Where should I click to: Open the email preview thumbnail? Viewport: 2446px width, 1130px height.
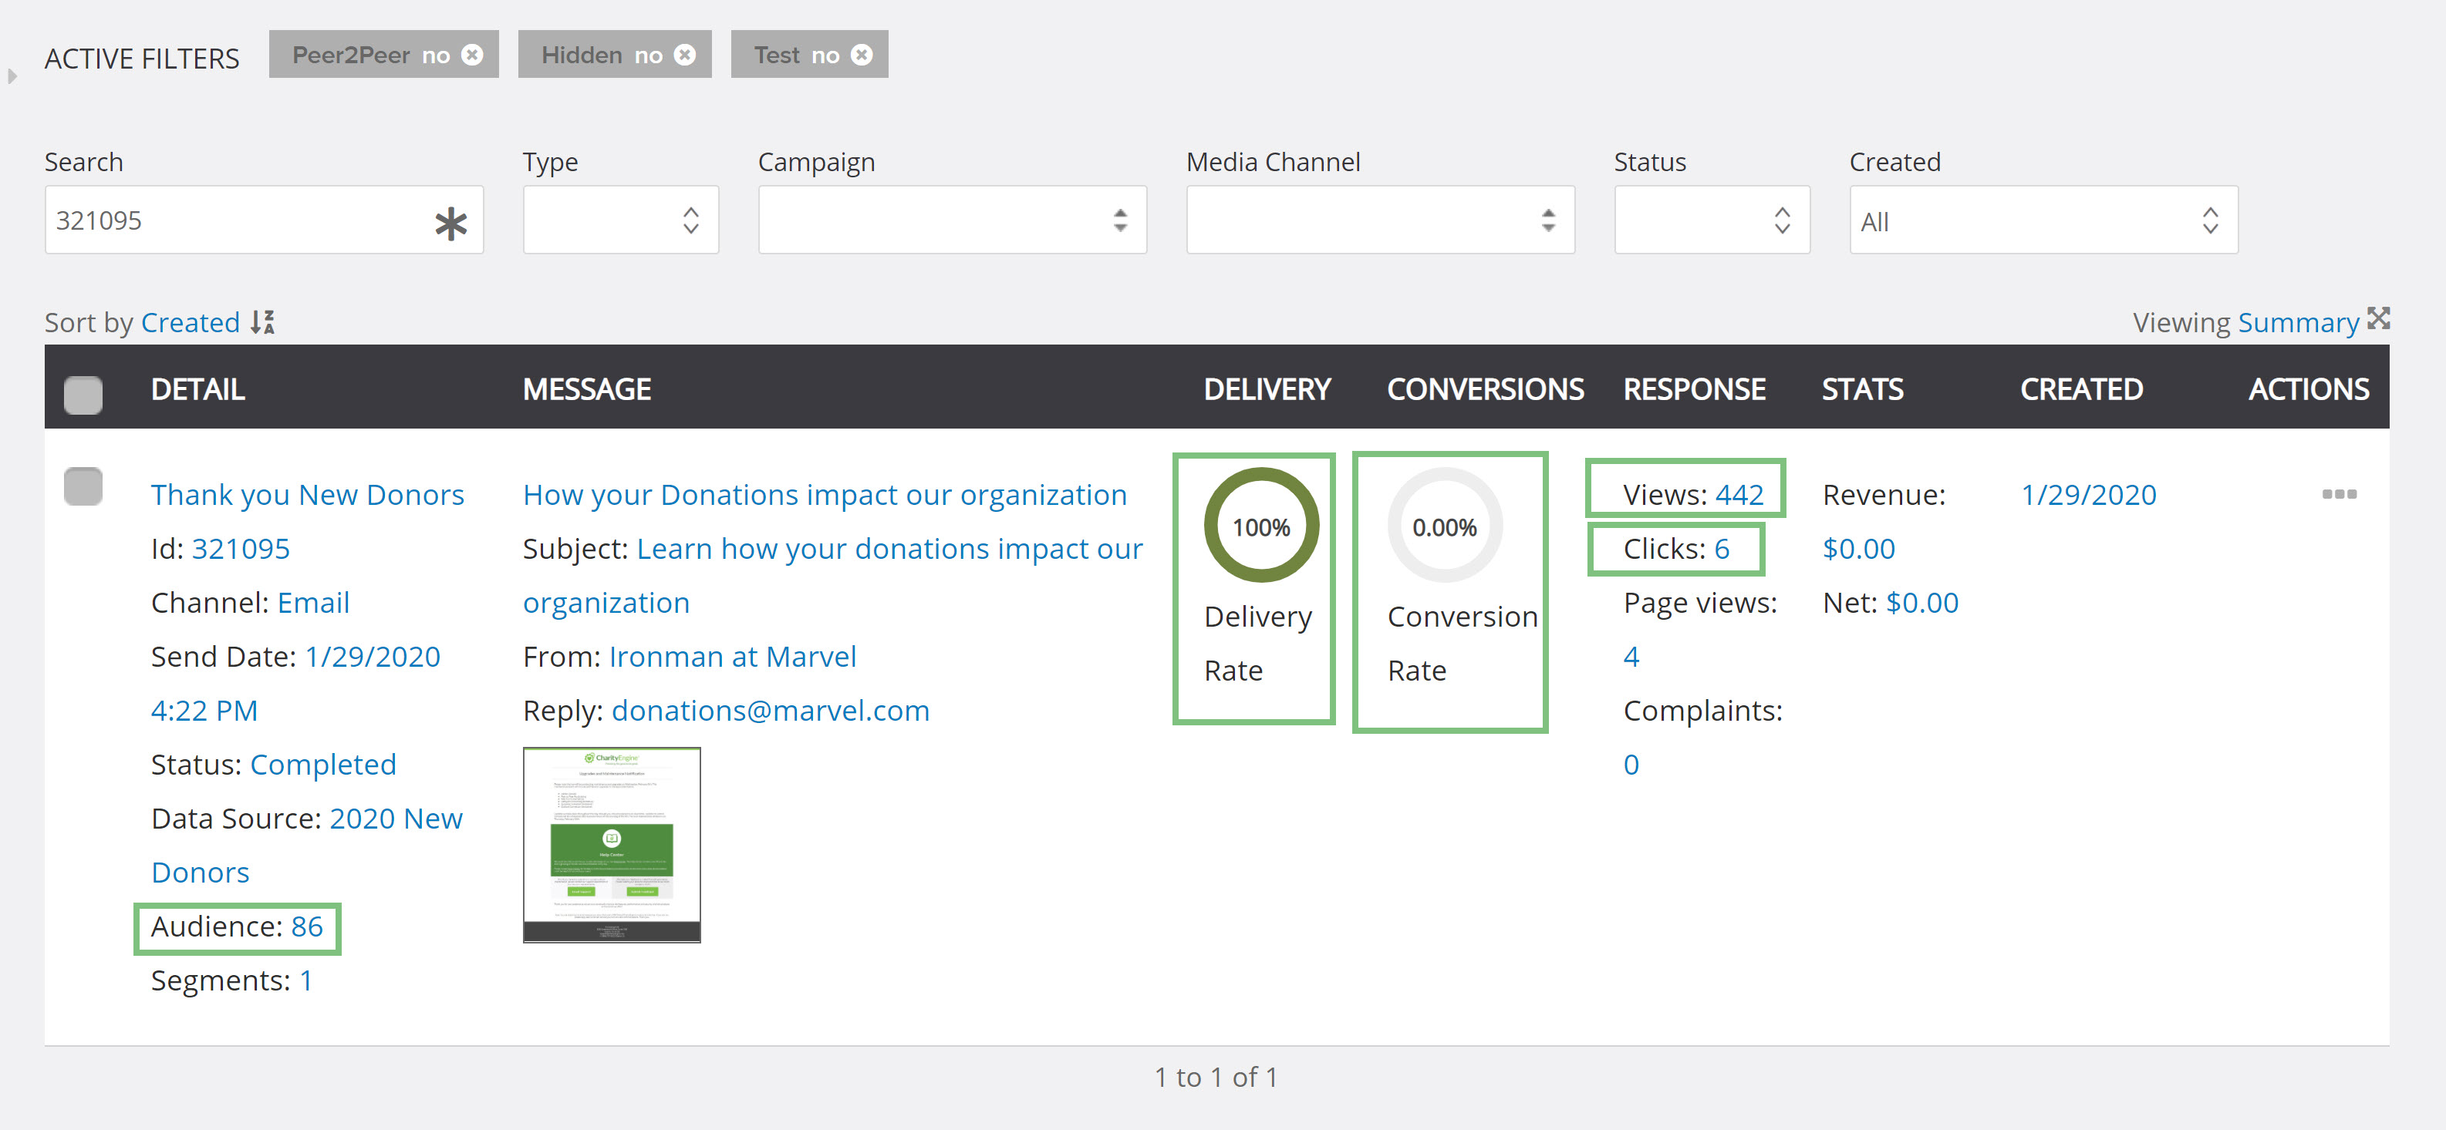coord(612,844)
